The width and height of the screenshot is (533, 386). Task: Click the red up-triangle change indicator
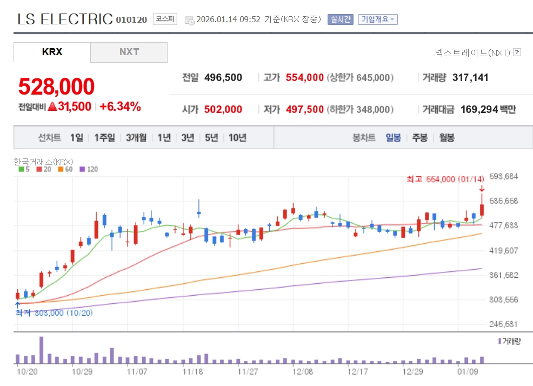(x=52, y=107)
